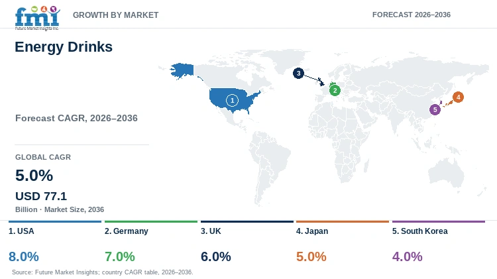
Task: Click the 5. South Korea country label
Action: click(x=420, y=231)
